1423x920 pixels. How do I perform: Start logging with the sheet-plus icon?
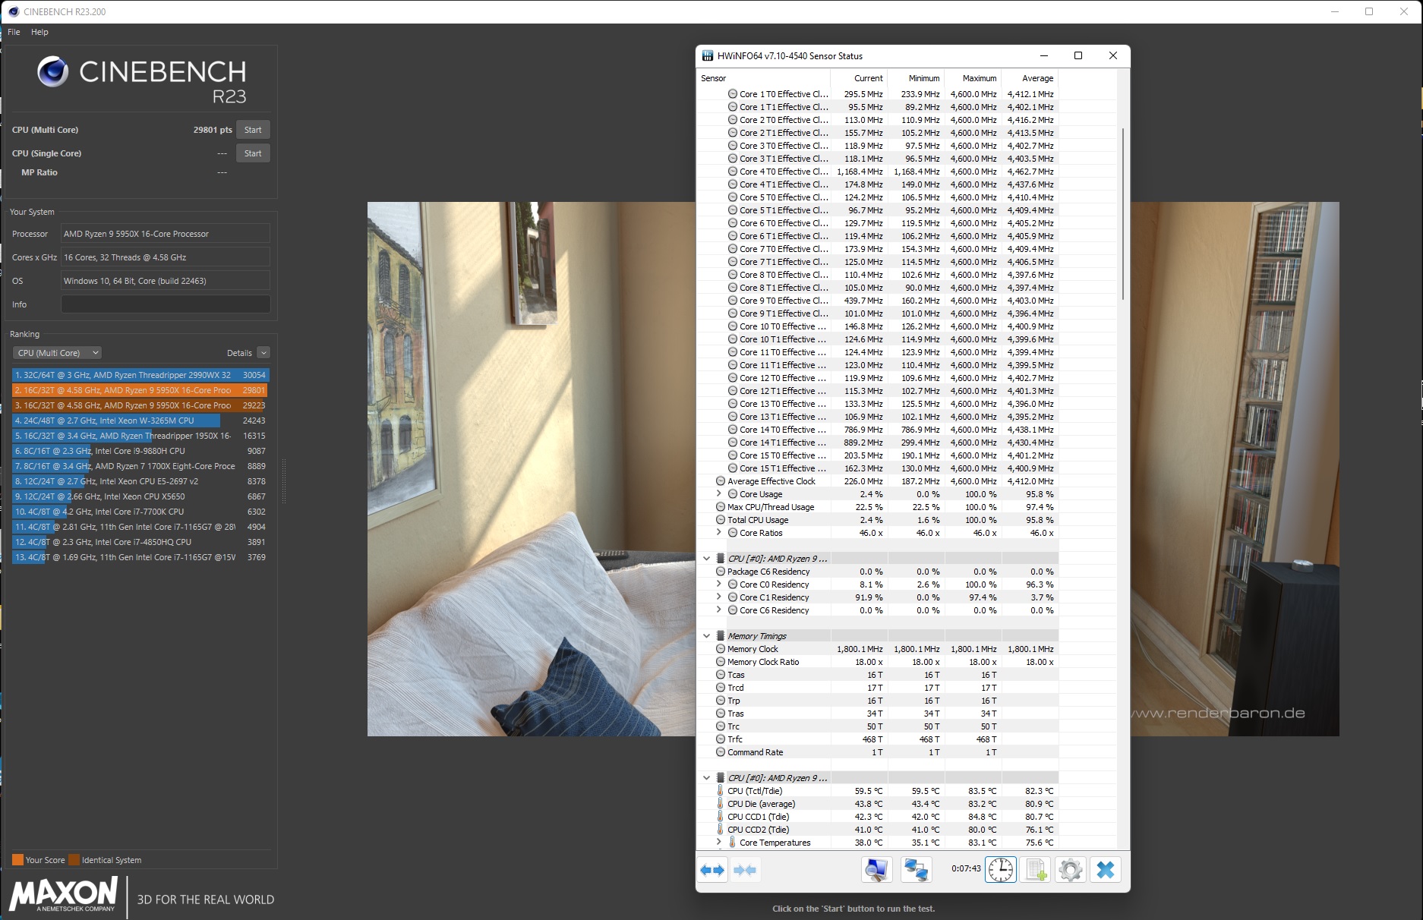click(x=1036, y=870)
